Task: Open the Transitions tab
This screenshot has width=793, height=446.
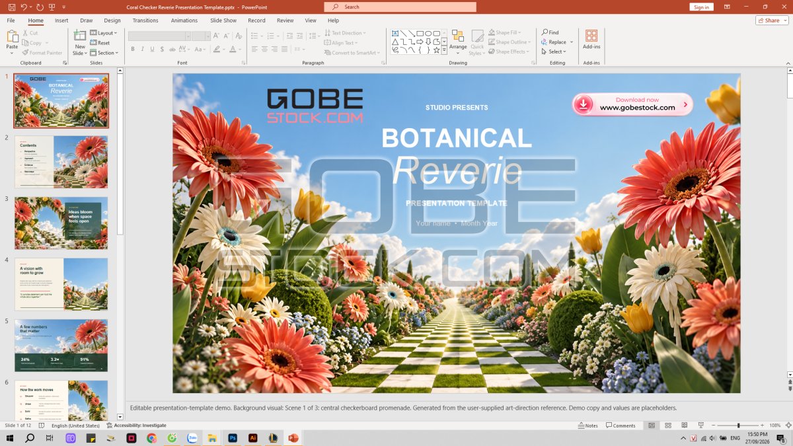Action: pyautogui.click(x=145, y=20)
